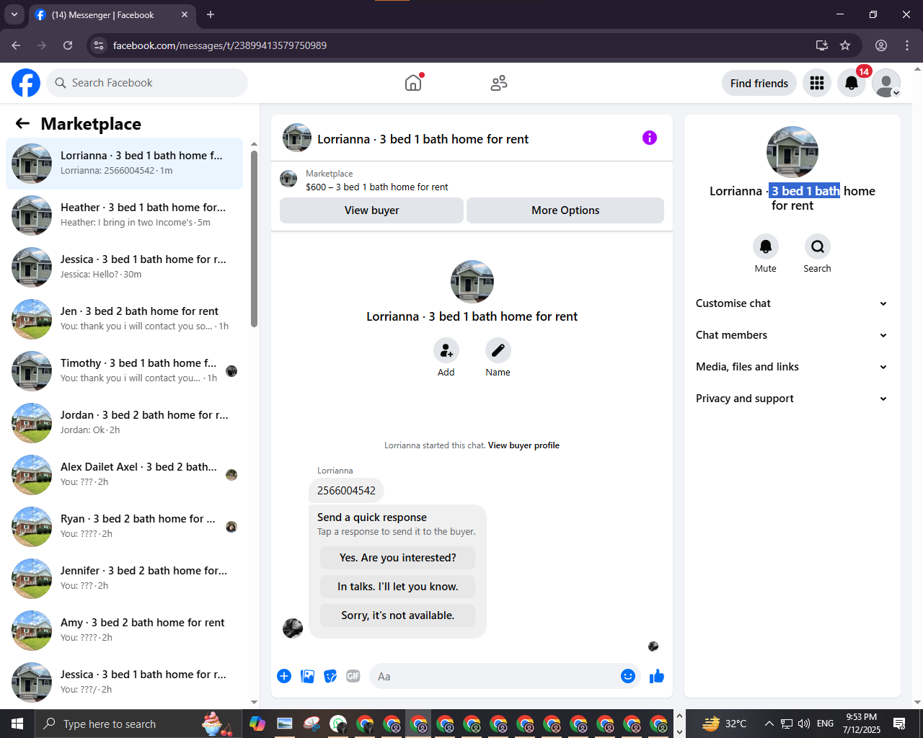Viewport: 923px width, 738px height.
Task: Open the emoji picker smiley icon
Action: click(628, 676)
